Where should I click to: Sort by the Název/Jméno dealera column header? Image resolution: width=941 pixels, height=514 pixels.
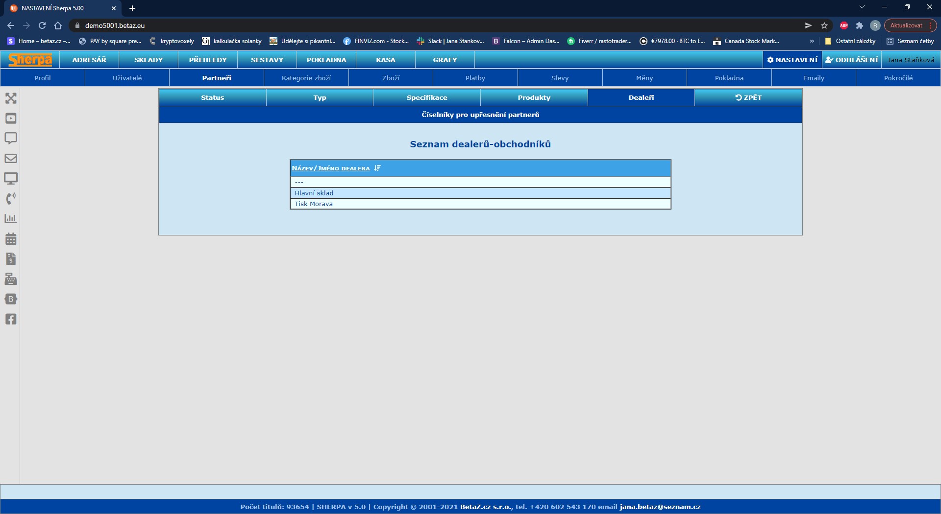[x=331, y=168]
